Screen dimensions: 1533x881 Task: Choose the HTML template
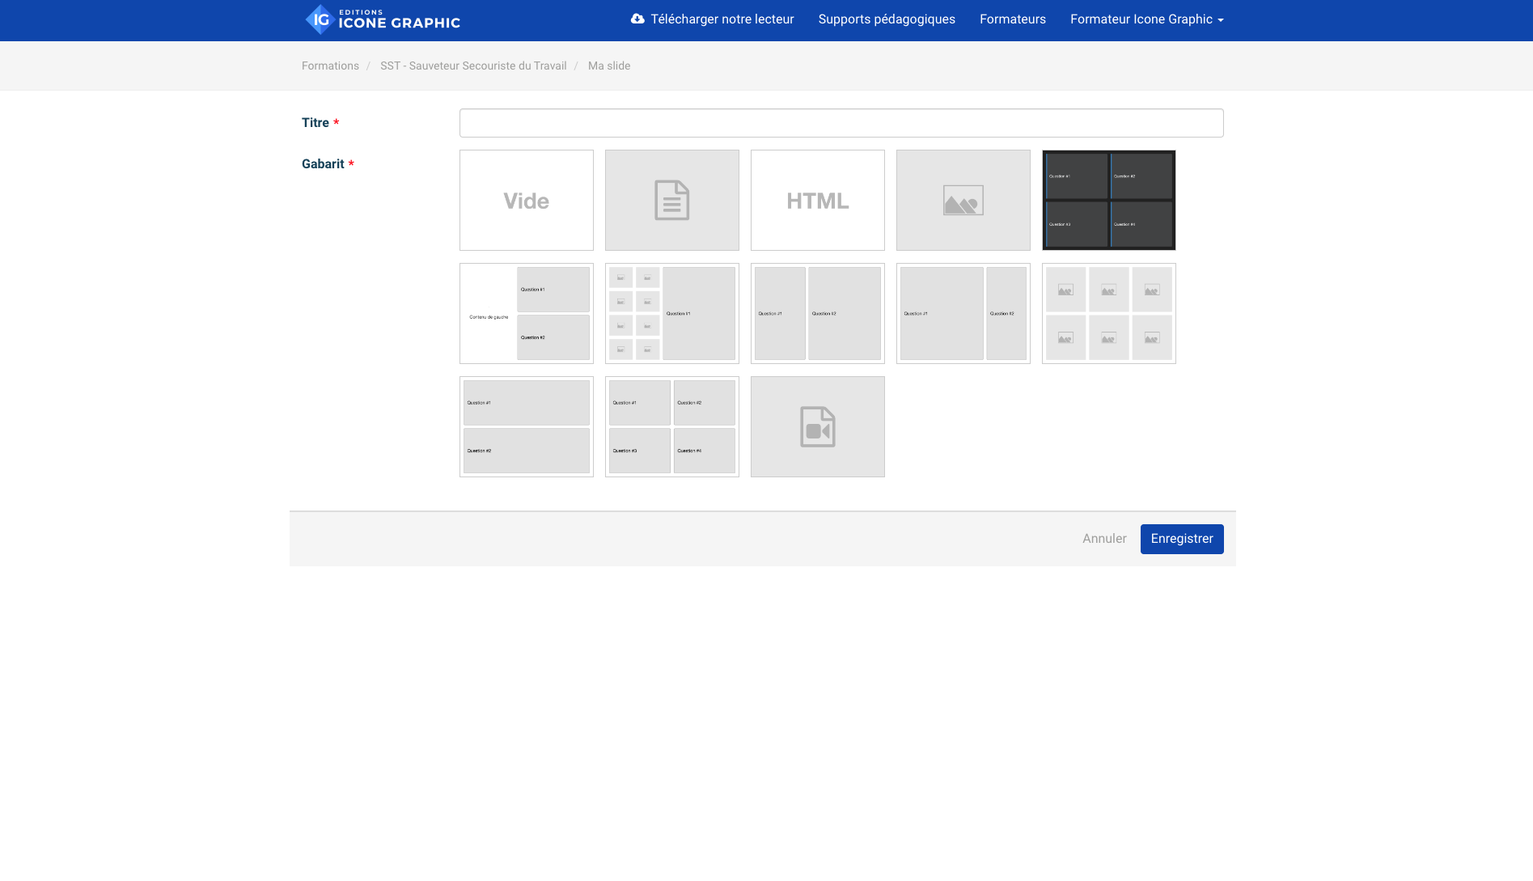point(818,200)
